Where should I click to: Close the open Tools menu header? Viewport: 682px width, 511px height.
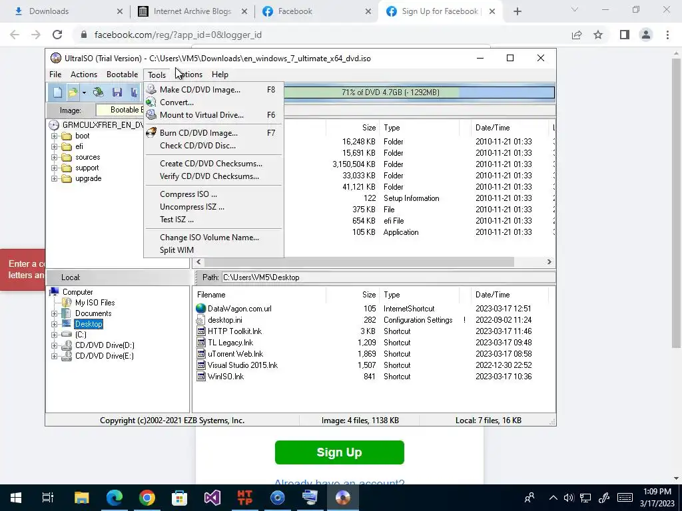click(157, 75)
